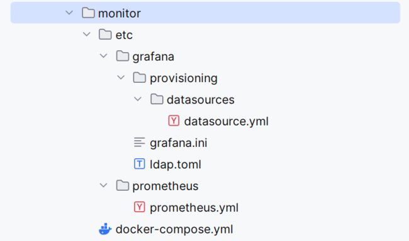409x241 pixels.
Task: Collapse the monitor folder chevron
Action: [69, 13]
